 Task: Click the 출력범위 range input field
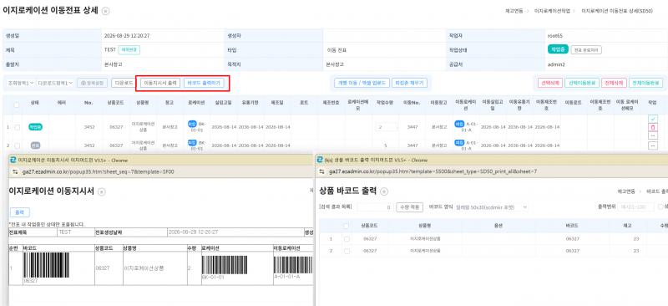[x=635, y=207]
